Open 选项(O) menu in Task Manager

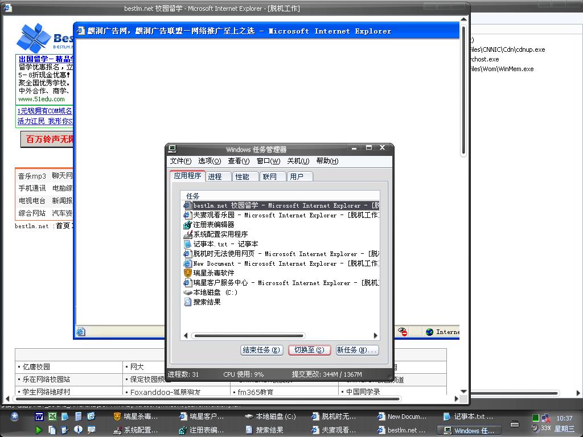(210, 161)
